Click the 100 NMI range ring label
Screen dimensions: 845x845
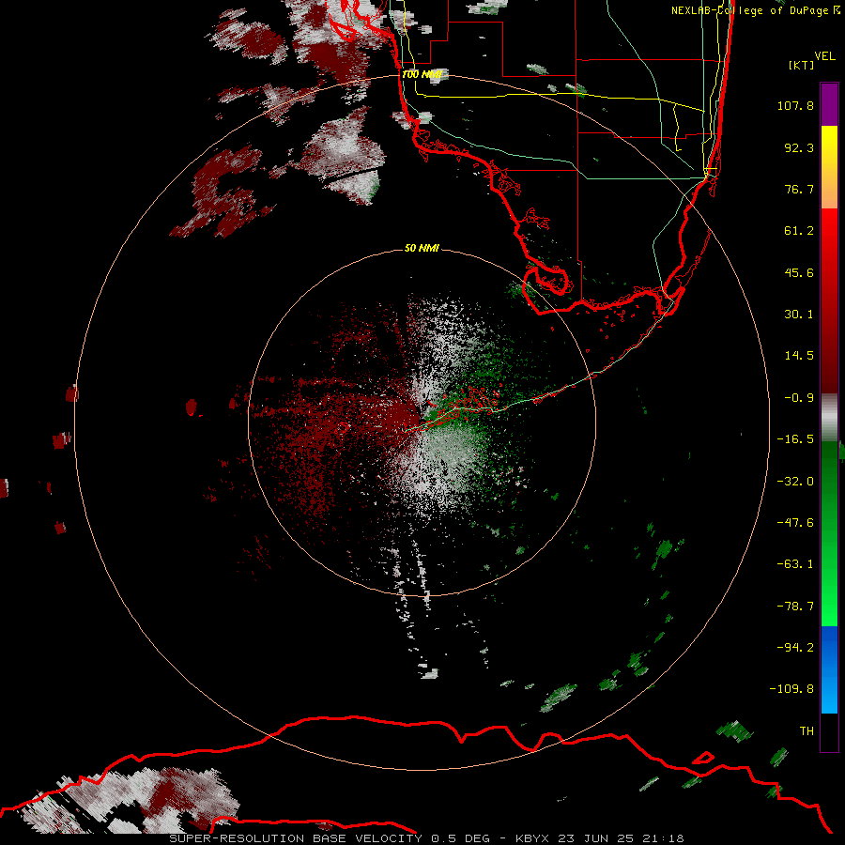tap(422, 74)
